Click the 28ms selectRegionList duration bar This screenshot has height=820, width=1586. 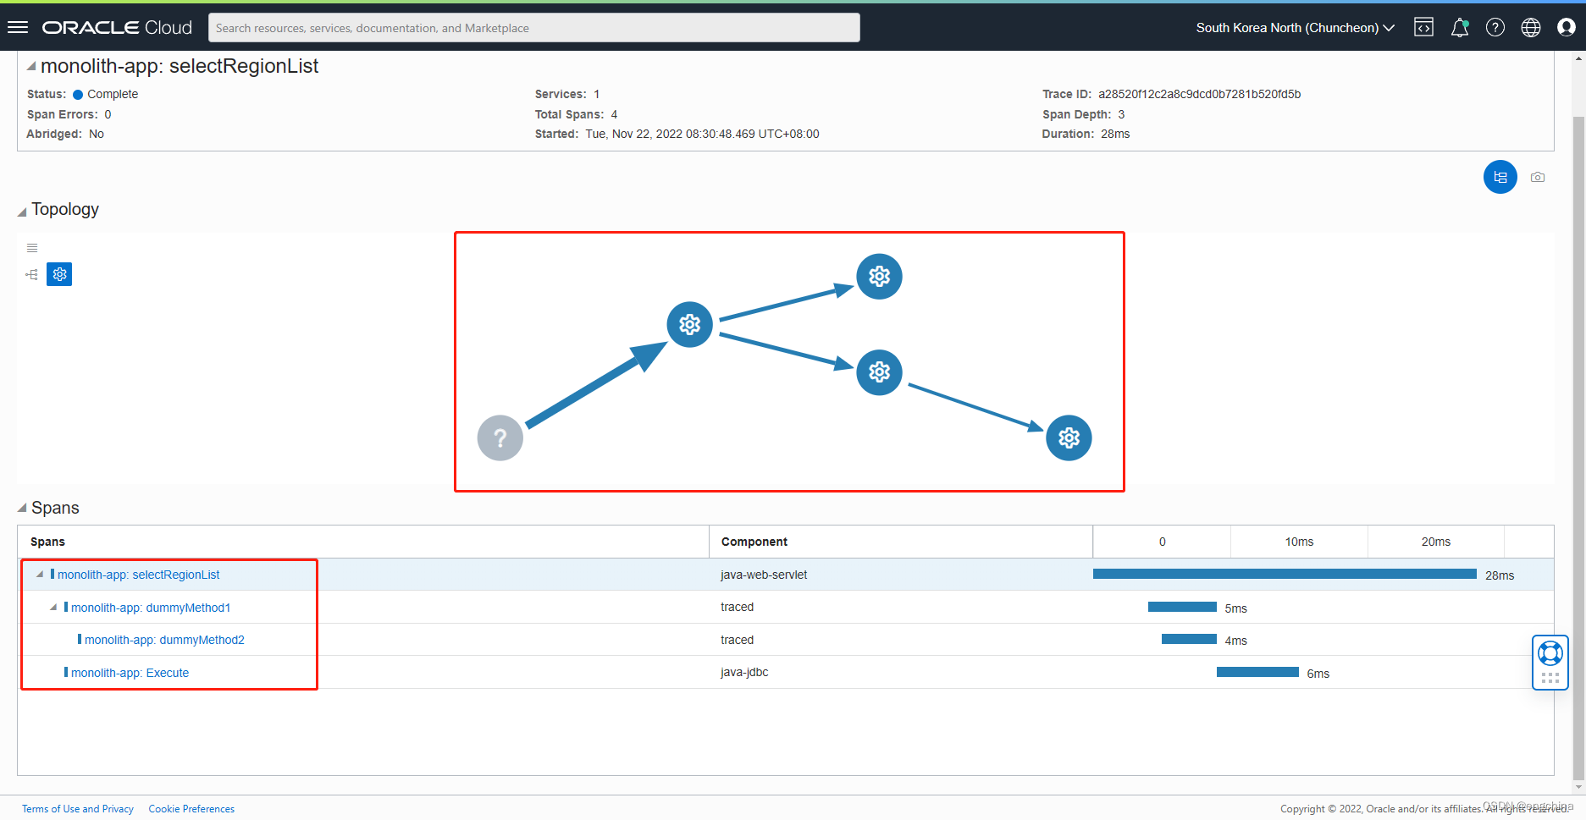[x=1285, y=575]
